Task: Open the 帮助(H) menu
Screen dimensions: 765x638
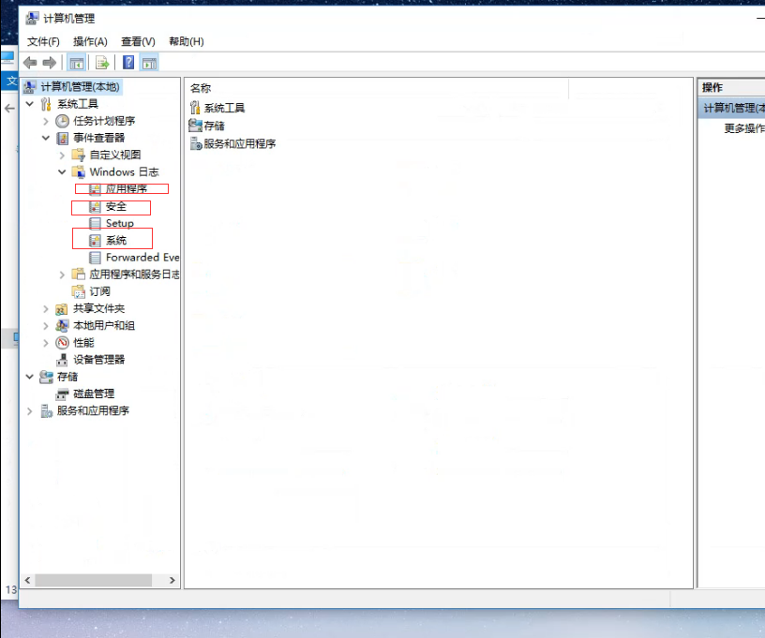Action: coord(187,41)
